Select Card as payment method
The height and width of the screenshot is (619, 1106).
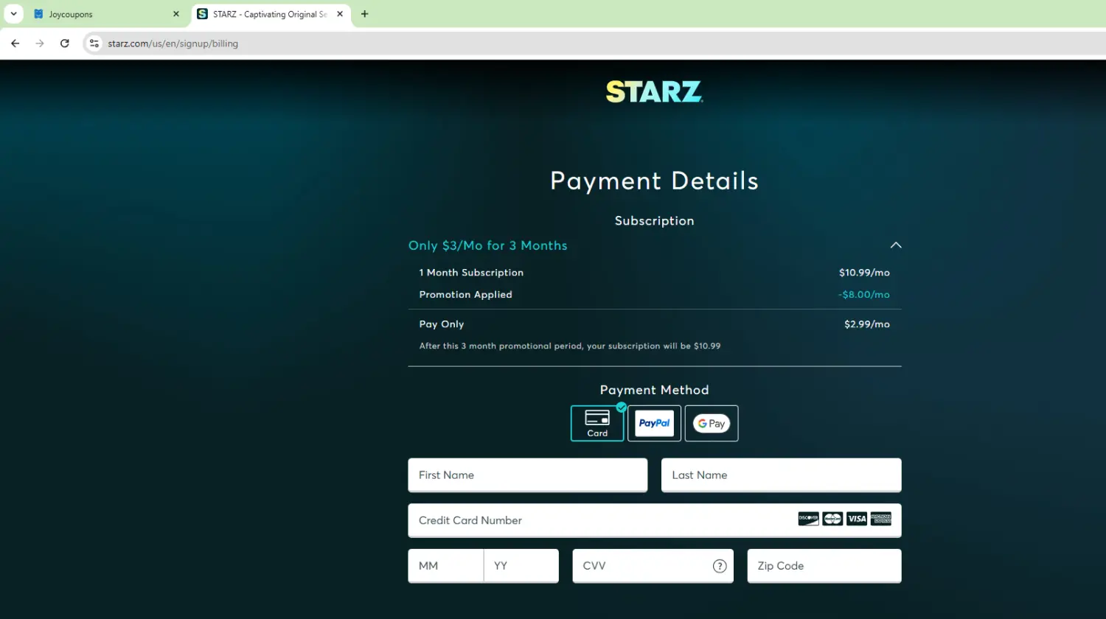(597, 423)
